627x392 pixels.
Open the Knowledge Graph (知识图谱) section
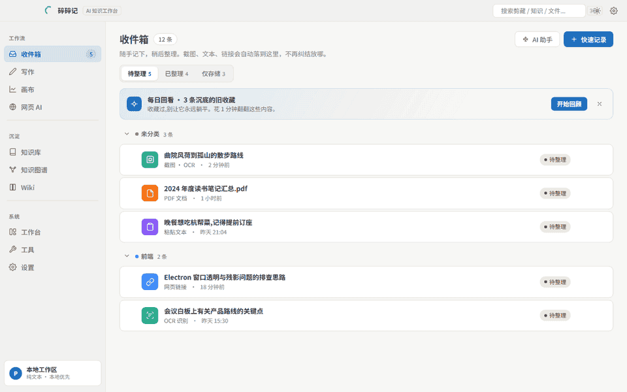pyautogui.click(x=52, y=170)
